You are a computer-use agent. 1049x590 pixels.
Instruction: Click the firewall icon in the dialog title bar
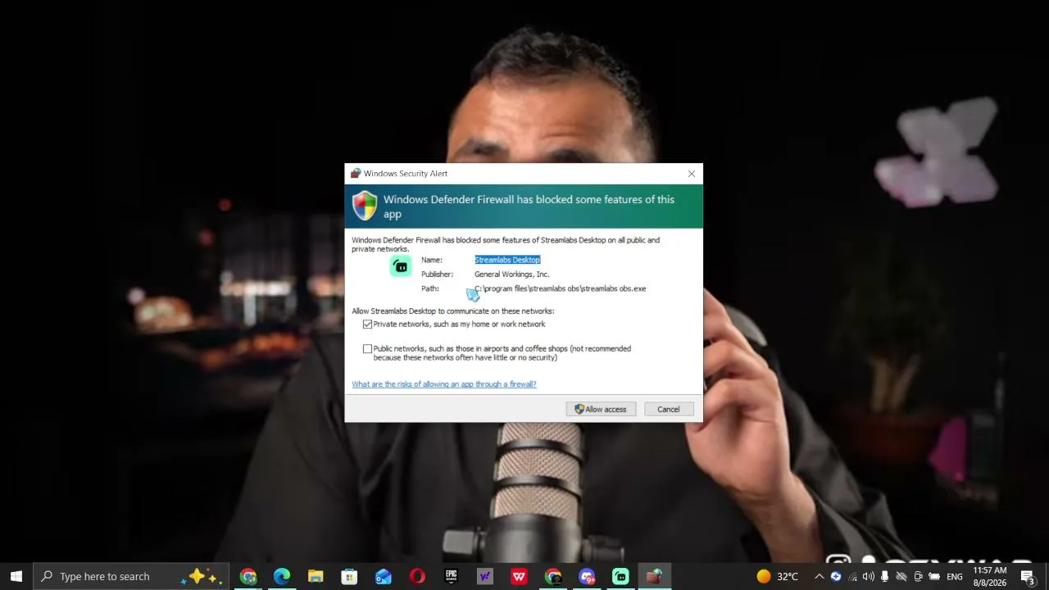356,174
